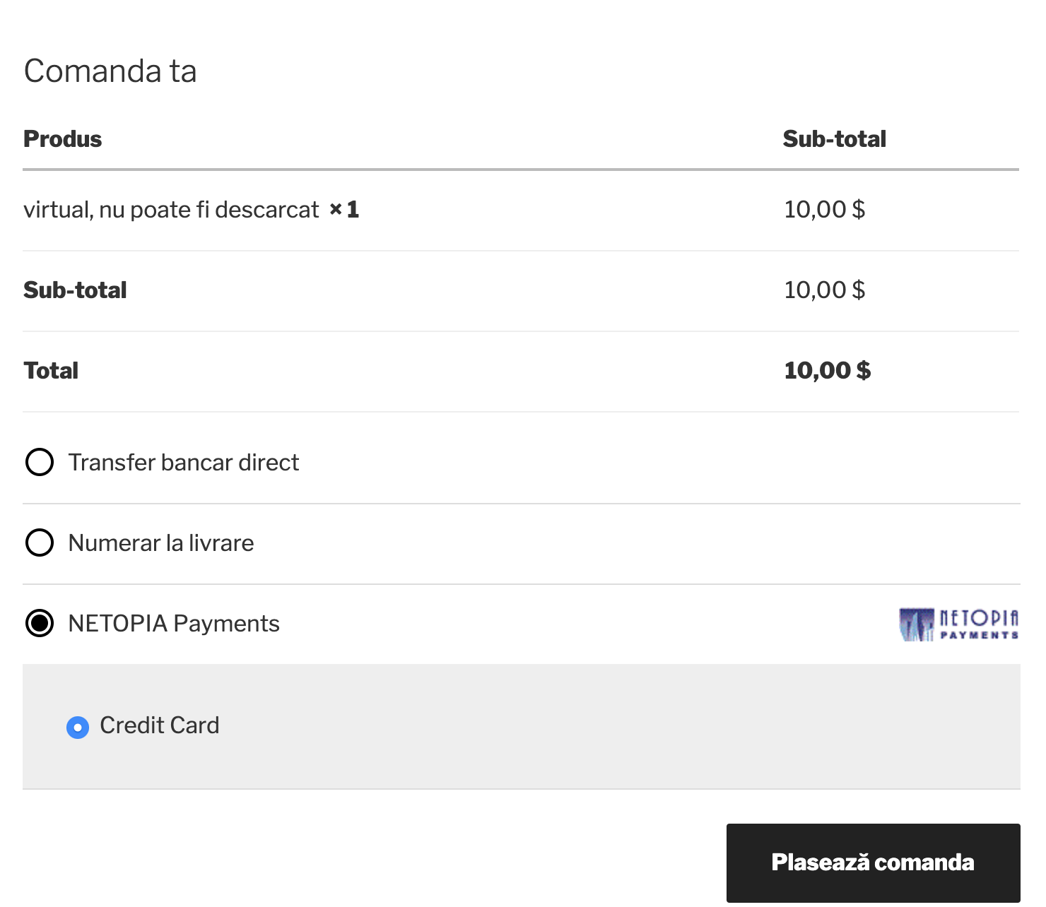Click the Comanda ta heading
Image resolution: width=1046 pixels, height=907 pixels.
(x=110, y=71)
